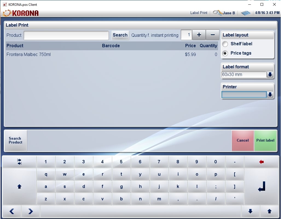Viewport: 281px width, 219px height.
Task: Increase quantity with the plus button
Action: point(199,35)
